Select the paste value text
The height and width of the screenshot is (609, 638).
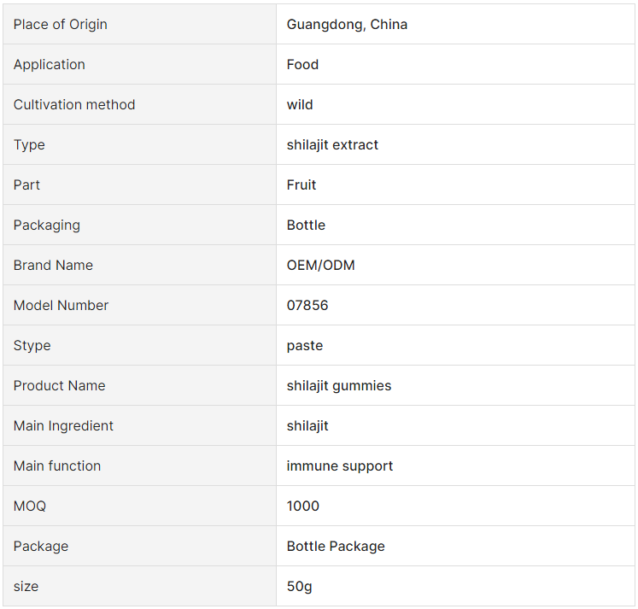click(305, 345)
